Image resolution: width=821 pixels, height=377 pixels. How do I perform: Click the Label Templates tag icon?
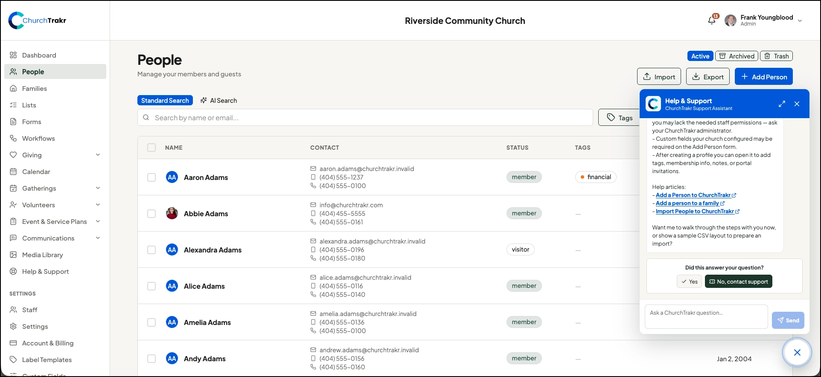click(x=13, y=360)
